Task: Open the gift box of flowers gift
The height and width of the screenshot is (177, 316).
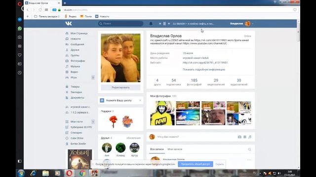Action: pos(127,121)
